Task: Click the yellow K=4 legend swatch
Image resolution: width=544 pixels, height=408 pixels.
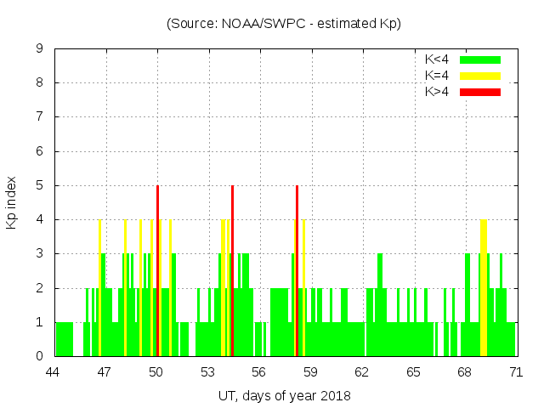Action: pyautogui.click(x=480, y=76)
